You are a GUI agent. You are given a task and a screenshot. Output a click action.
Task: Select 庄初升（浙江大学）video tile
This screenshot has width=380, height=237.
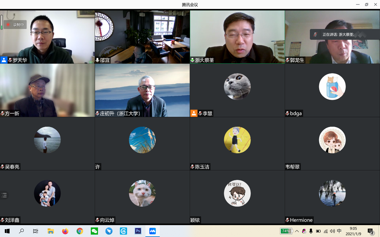point(142,90)
